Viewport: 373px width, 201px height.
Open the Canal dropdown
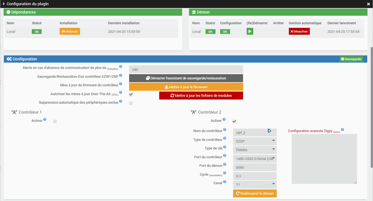[255, 184]
